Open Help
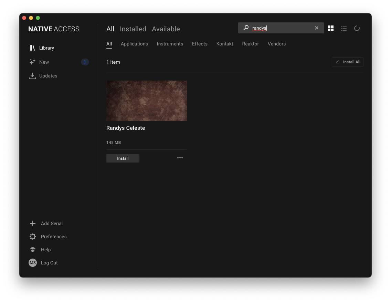The height and width of the screenshot is (303, 391). pyautogui.click(x=46, y=250)
